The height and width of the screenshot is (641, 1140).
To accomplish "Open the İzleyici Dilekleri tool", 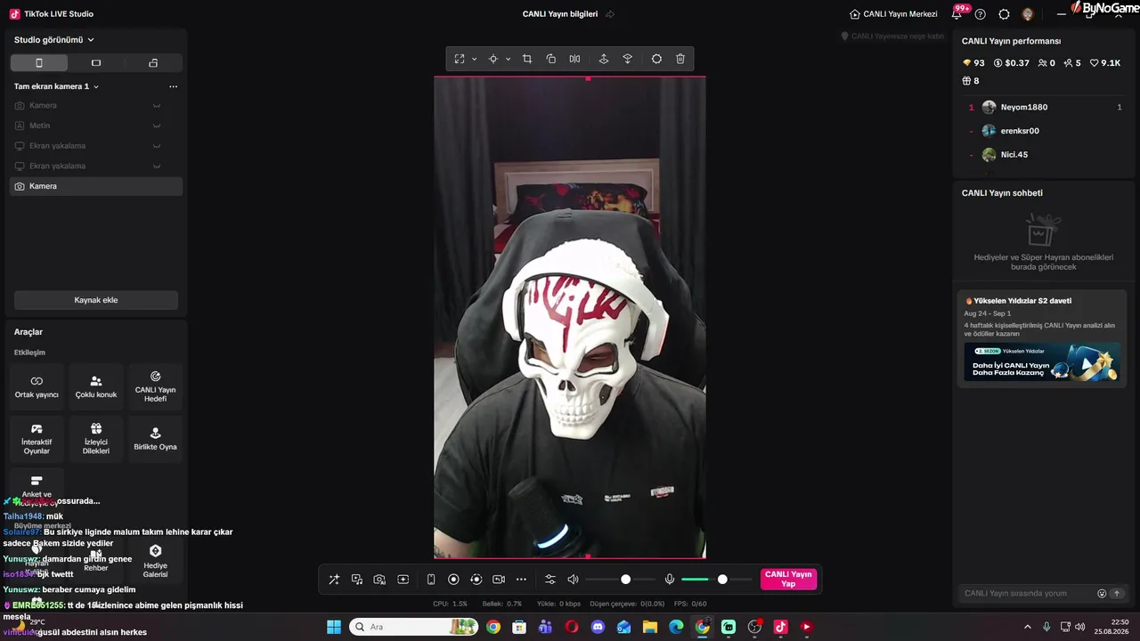I will pos(96,439).
